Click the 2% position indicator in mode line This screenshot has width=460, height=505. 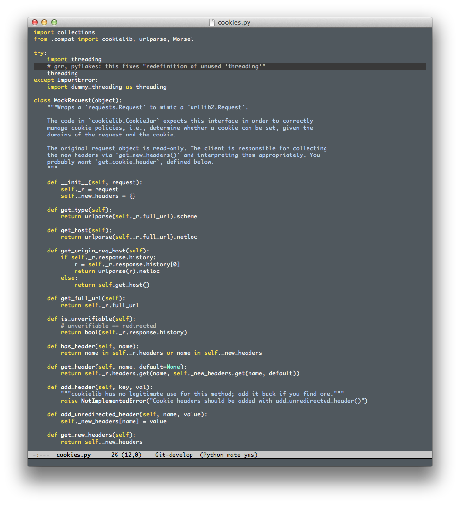coord(115,455)
